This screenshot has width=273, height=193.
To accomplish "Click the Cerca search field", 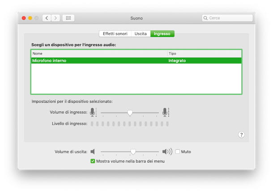I will tap(227, 18).
